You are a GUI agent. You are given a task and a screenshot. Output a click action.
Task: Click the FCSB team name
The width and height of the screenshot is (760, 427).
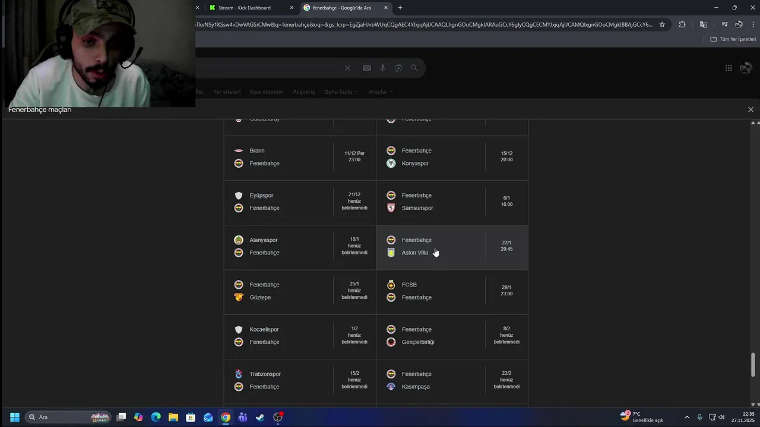(x=409, y=285)
